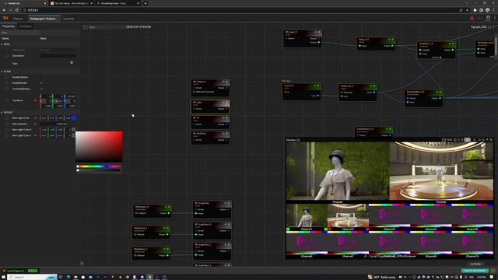Click the highlighted Monitor toolbar icon
This screenshot has width=498, height=280.
tap(467, 140)
